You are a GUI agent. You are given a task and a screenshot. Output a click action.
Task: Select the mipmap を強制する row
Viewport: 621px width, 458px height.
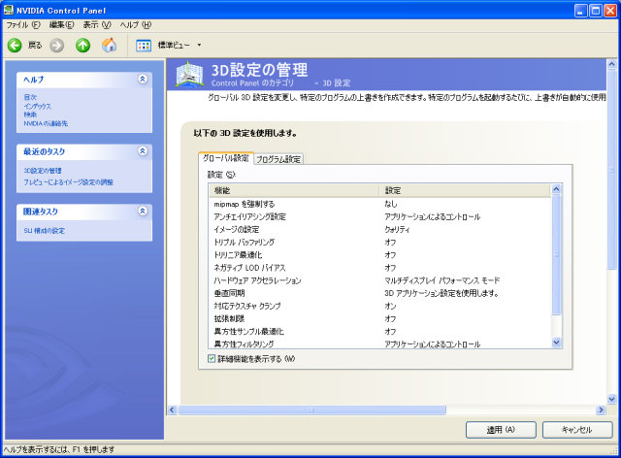tap(379, 204)
